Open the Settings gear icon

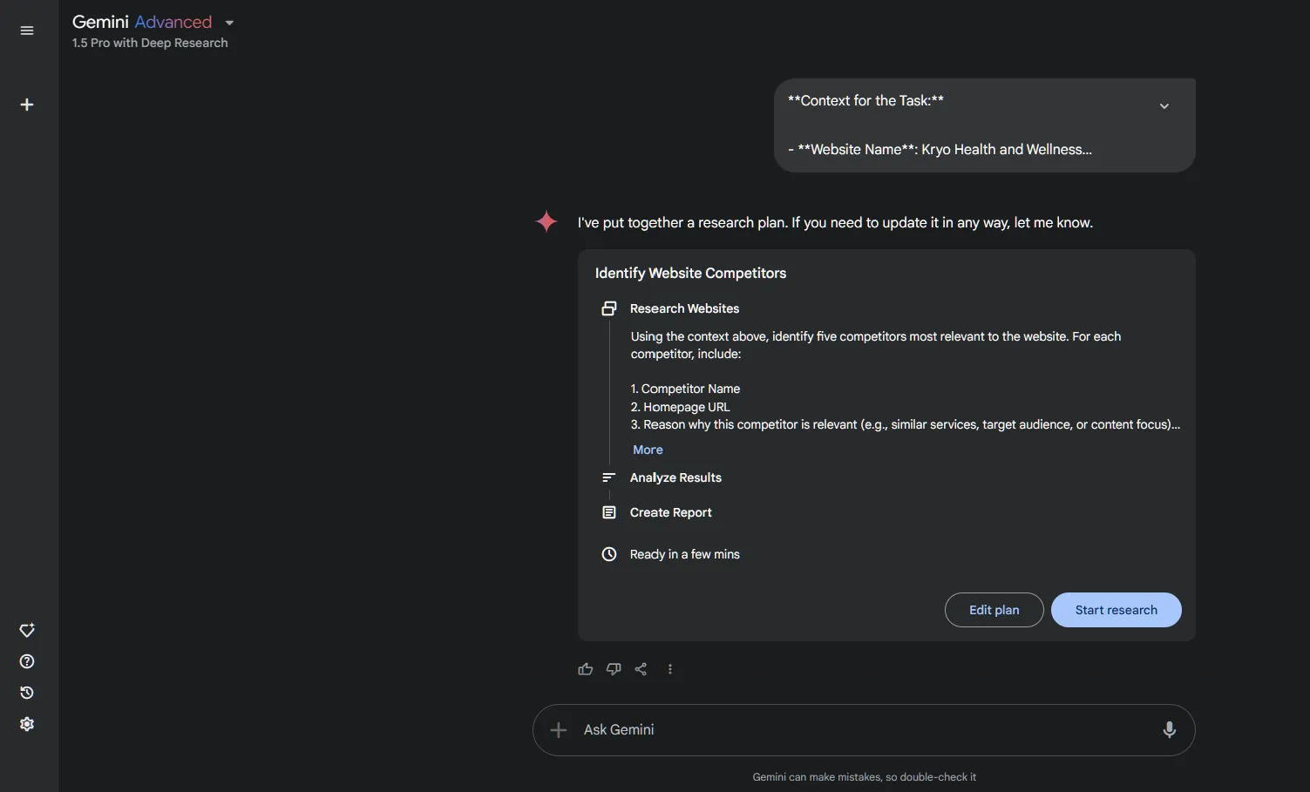(27, 724)
